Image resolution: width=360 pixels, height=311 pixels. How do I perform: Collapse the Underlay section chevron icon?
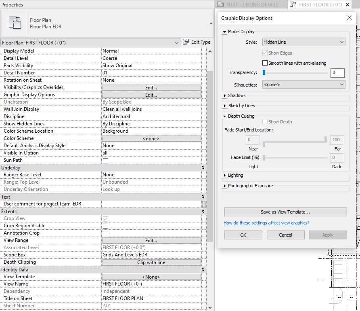click(203, 167)
